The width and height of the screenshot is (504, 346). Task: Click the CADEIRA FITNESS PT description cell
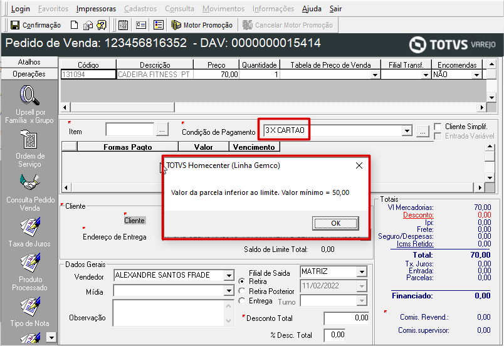click(x=155, y=75)
